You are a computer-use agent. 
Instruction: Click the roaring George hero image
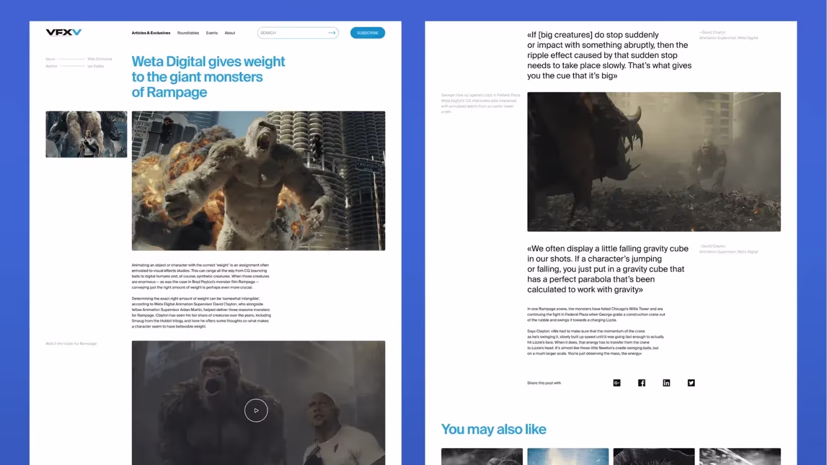[x=258, y=181]
